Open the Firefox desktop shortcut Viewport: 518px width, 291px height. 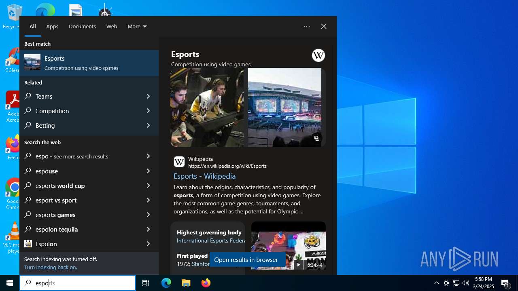13,148
